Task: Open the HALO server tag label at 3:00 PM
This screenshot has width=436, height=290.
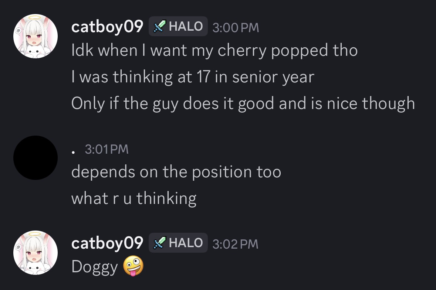Action: click(178, 26)
